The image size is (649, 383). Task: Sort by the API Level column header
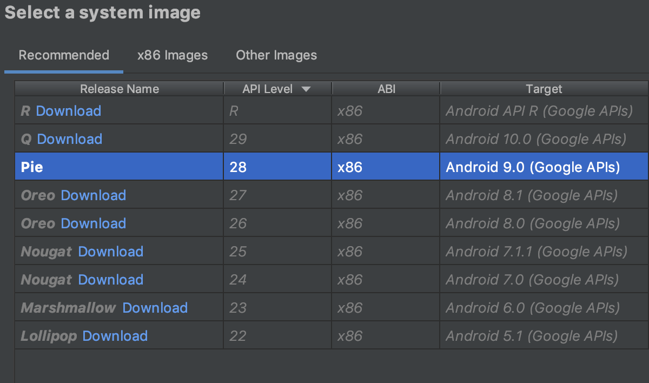pyautogui.click(x=277, y=89)
